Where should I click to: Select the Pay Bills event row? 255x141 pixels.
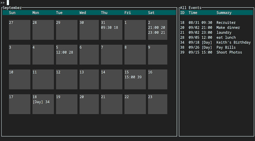pyautogui.click(x=216, y=48)
